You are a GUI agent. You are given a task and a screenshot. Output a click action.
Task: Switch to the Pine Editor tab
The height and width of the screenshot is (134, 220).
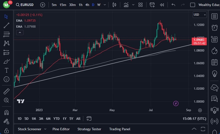click(x=61, y=129)
